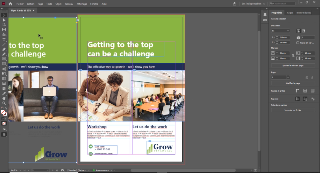Open the Tableau menu
Image resolution: width=320 pixels, height=173 pixels.
point(69,4)
